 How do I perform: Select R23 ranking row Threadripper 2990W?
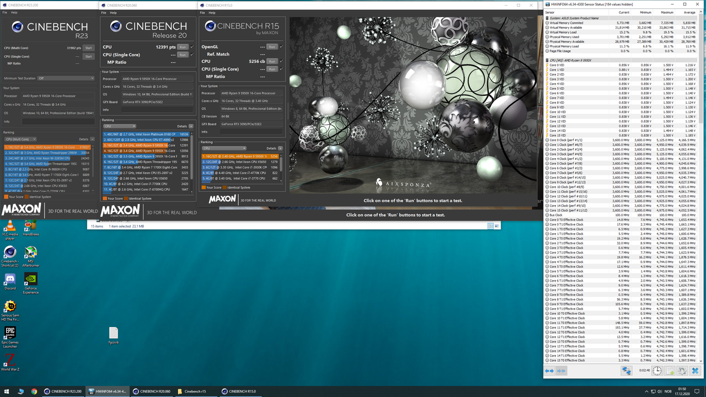[47, 152]
